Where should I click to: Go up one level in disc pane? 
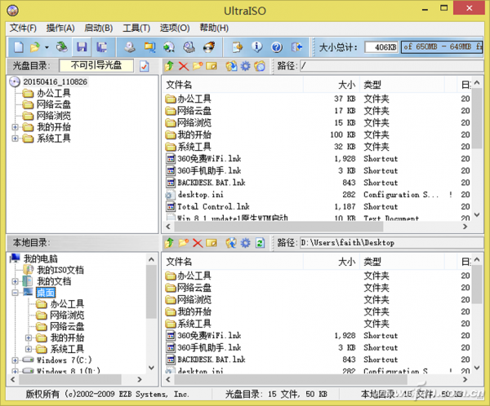(x=169, y=66)
